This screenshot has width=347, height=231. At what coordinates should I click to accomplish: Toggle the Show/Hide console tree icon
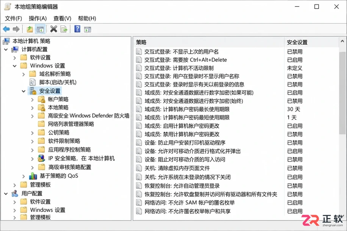click(x=40, y=29)
